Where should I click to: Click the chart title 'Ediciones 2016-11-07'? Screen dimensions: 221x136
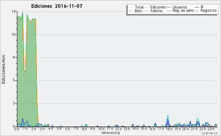click(x=57, y=6)
